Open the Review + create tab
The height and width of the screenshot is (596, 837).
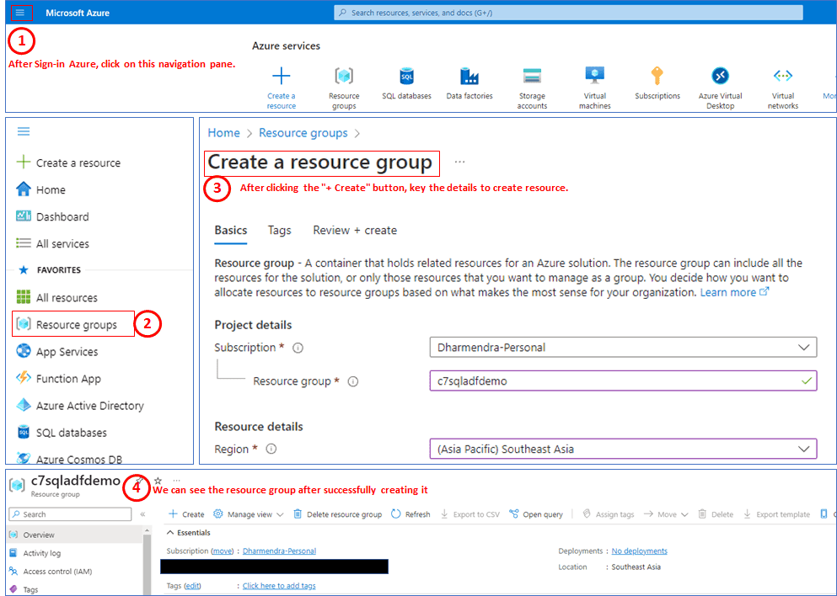click(355, 230)
